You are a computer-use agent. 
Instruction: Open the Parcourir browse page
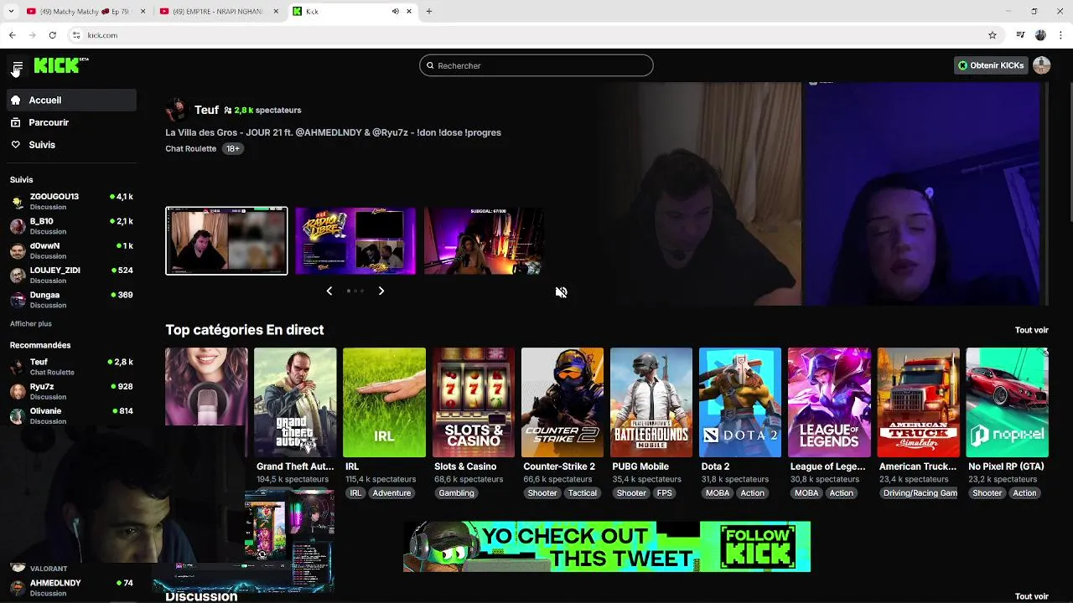[x=71, y=122]
